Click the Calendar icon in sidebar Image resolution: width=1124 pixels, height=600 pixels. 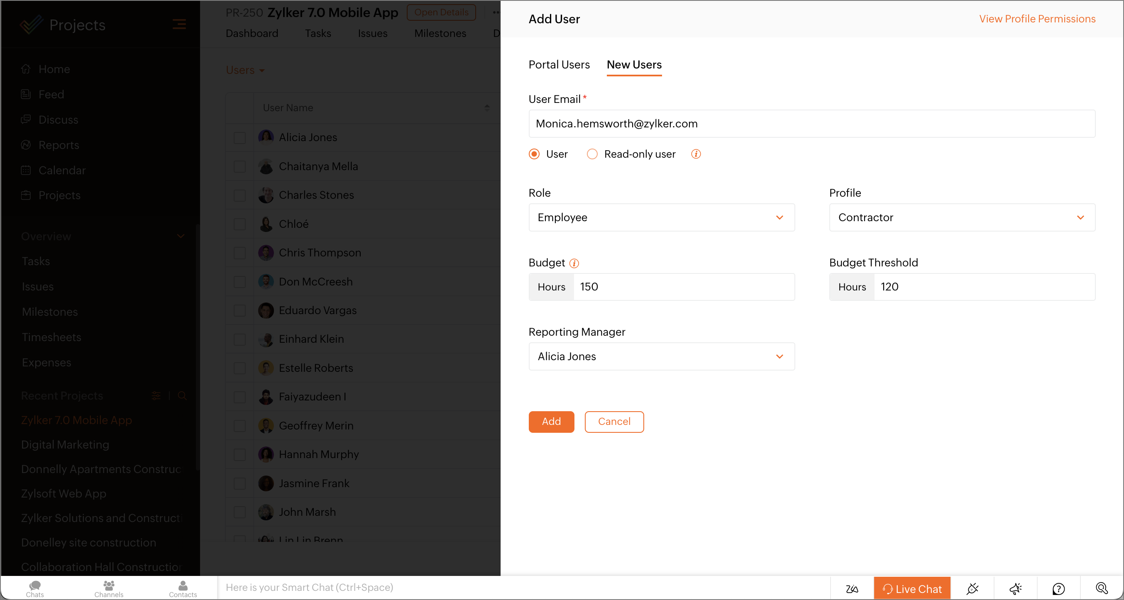coord(26,170)
